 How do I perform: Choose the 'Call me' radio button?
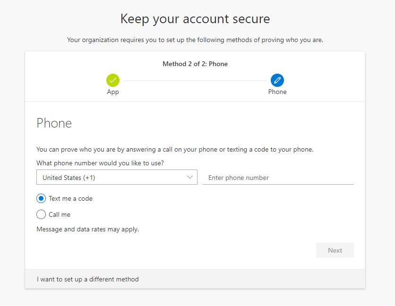41,214
